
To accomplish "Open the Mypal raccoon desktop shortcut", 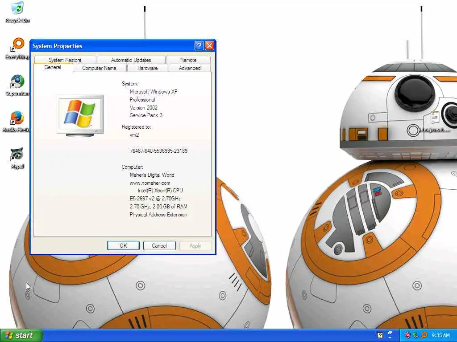I will pos(17,158).
